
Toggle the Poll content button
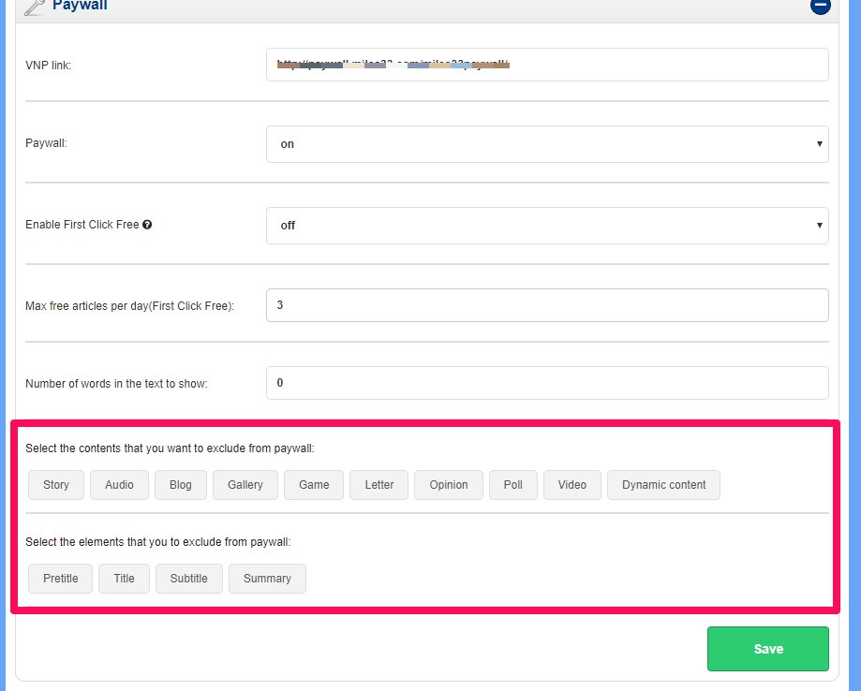click(513, 485)
